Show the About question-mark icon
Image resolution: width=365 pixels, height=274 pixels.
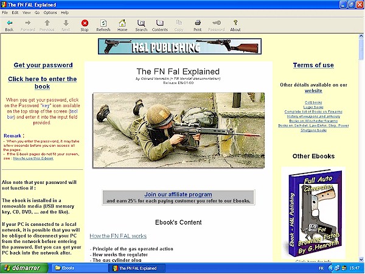click(x=235, y=23)
